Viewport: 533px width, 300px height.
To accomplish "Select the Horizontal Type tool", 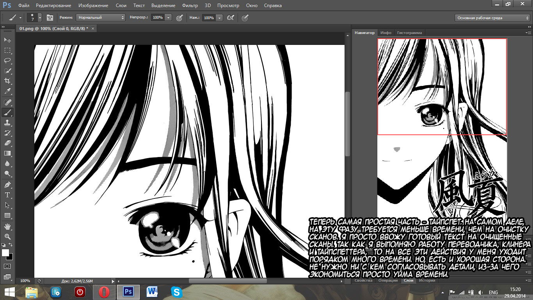I will [7, 195].
